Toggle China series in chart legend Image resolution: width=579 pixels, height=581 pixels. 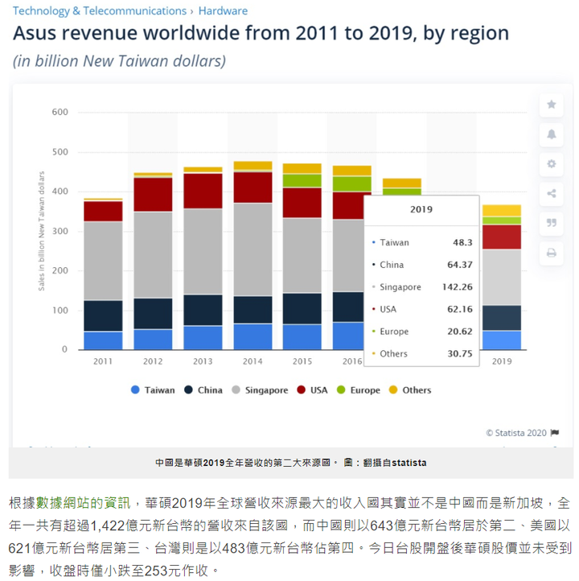point(203,389)
